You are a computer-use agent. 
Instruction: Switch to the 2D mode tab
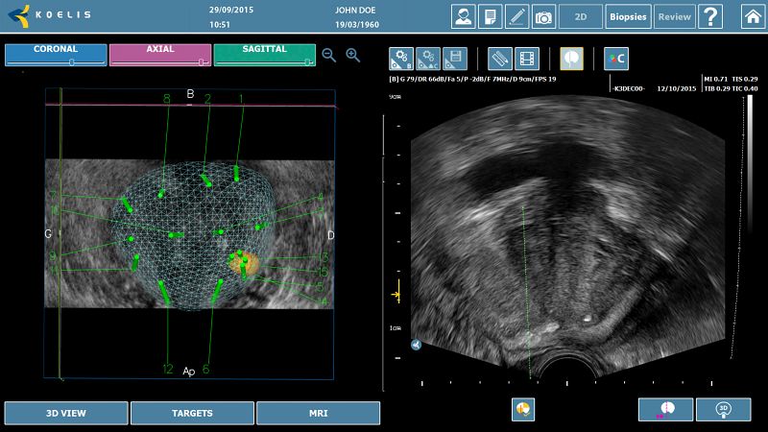[x=581, y=16]
